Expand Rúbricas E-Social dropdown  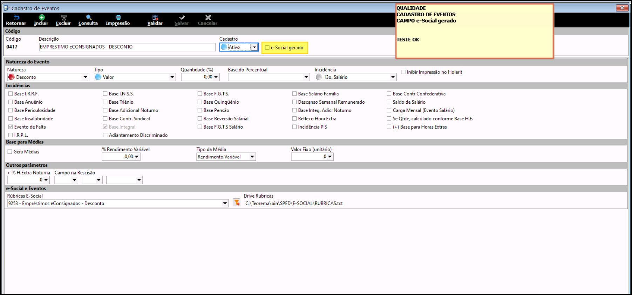(225, 203)
